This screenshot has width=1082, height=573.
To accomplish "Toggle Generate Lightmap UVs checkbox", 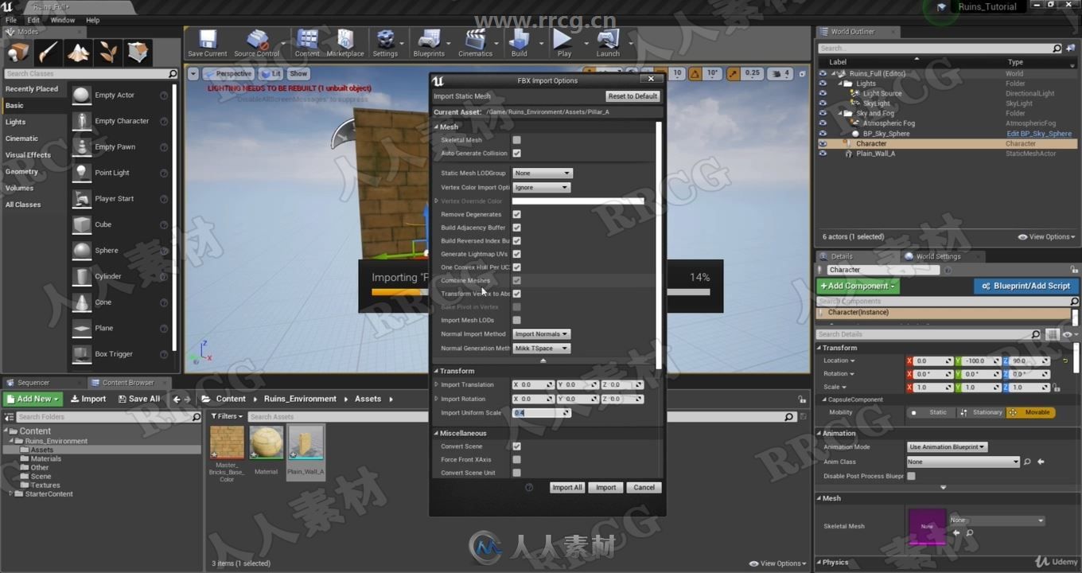I will click(516, 254).
